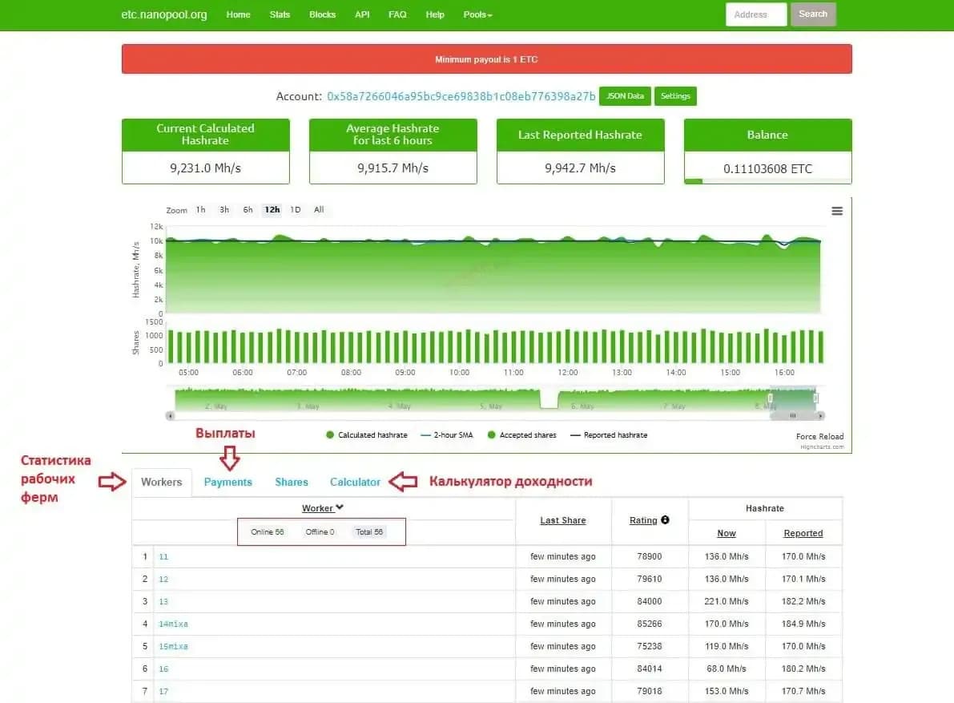954x703 pixels.
Task: Sort table by Now hashrate
Action: point(727,533)
